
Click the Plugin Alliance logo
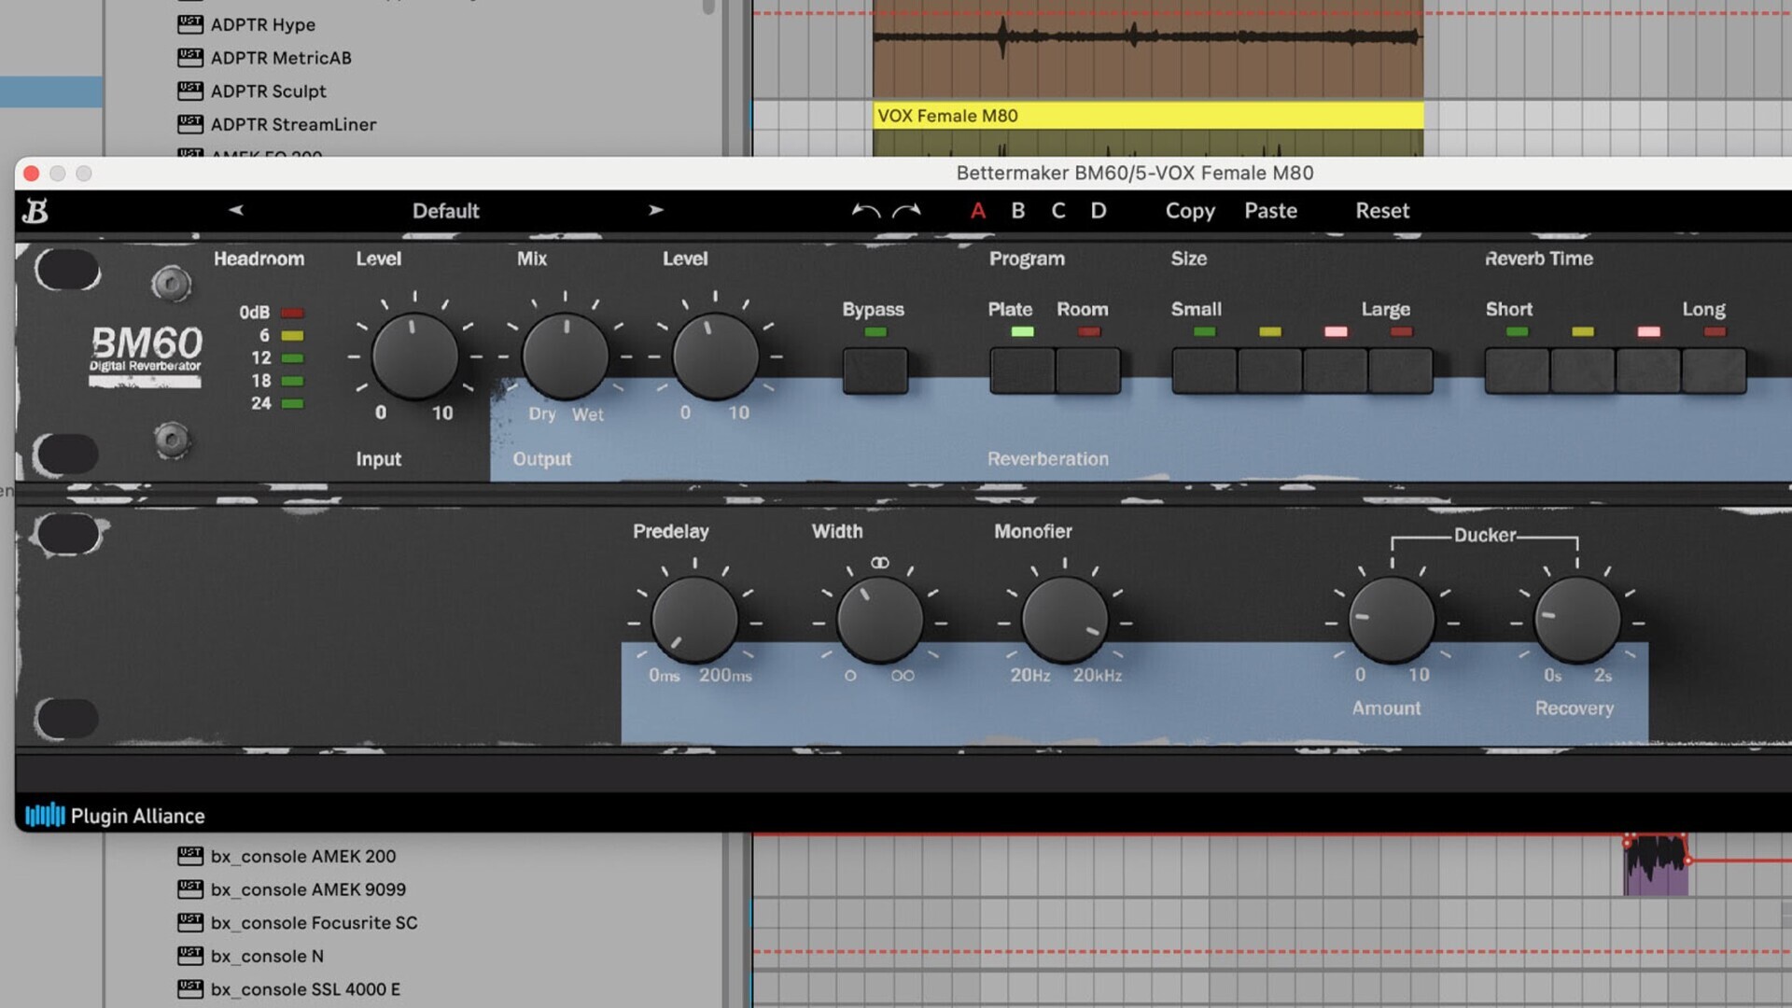pyautogui.click(x=115, y=816)
